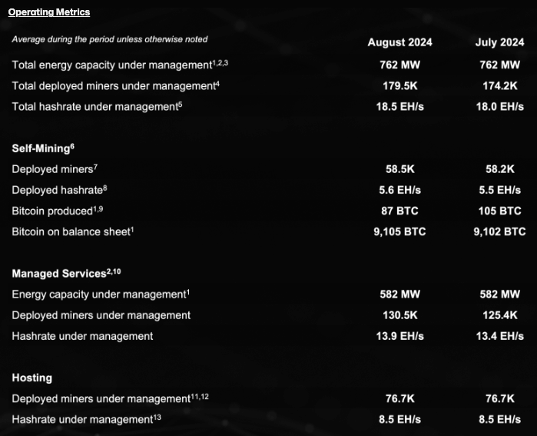The image size is (537, 436).
Task: Click the 105 BTC July value
Action: click(x=499, y=211)
